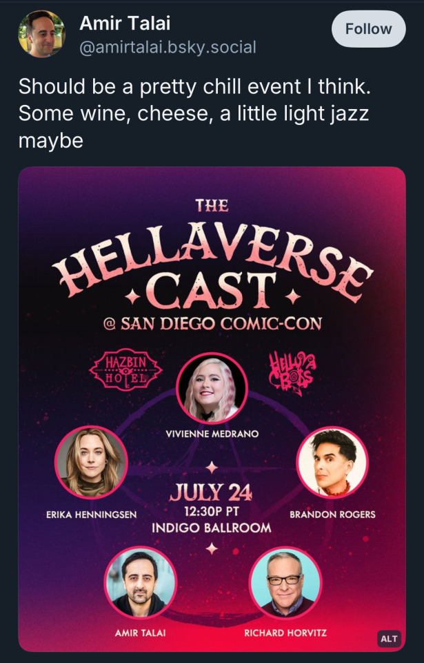Click the Hazbin Hotel logo
The width and height of the screenshot is (424, 663).
[125, 369]
